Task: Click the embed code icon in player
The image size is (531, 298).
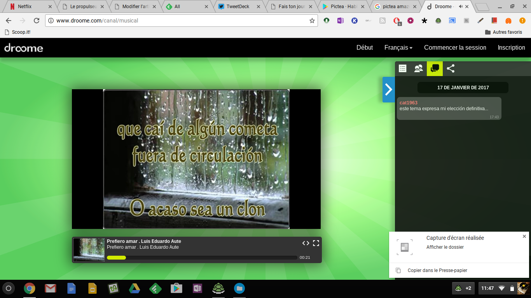Action: pyautogui.click(x=306, y=243)
